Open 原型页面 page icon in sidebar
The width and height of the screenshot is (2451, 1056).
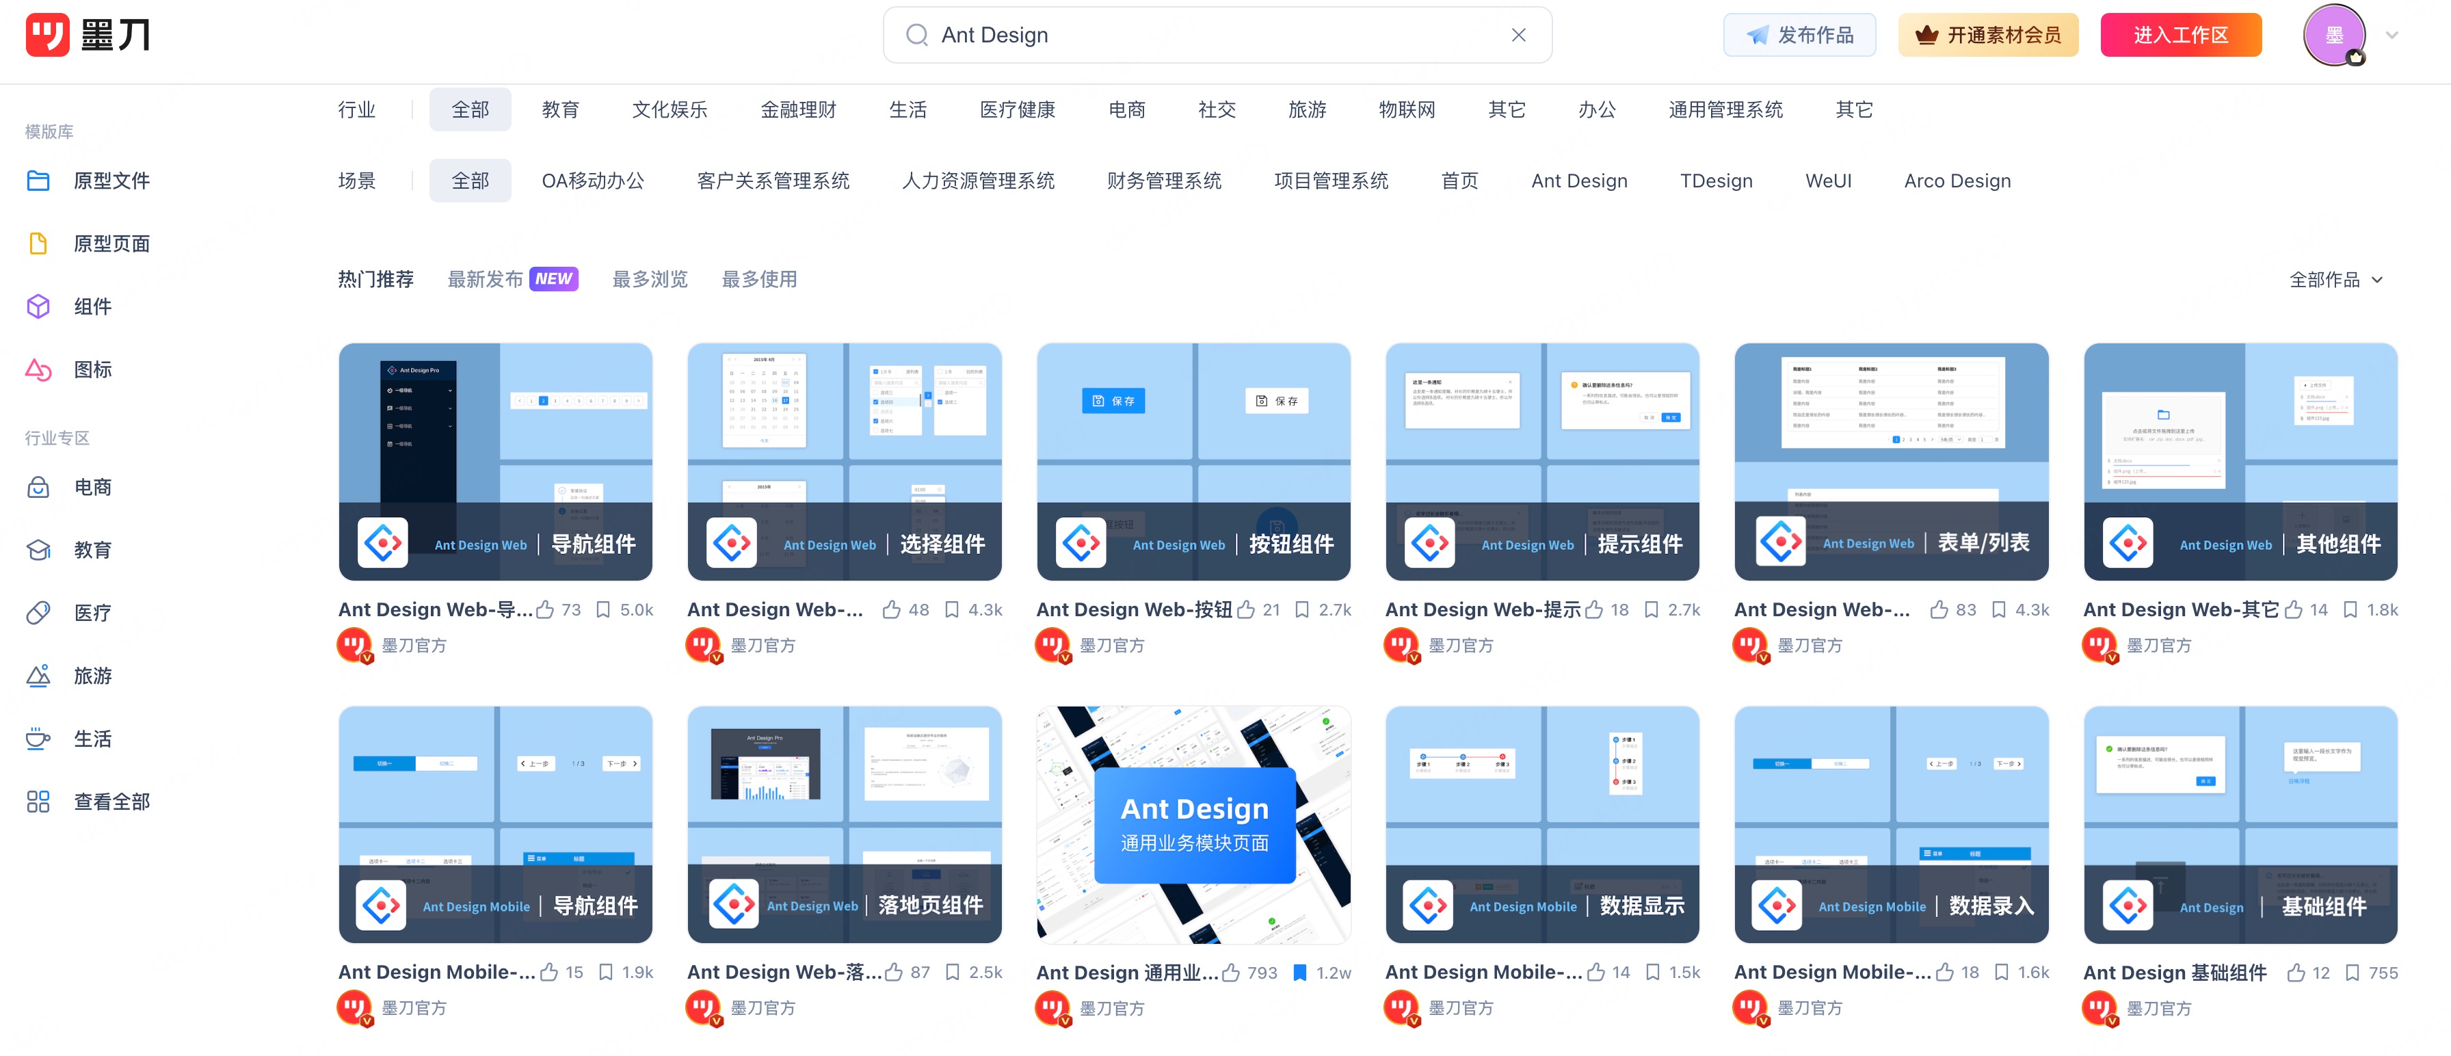point(38,243)
